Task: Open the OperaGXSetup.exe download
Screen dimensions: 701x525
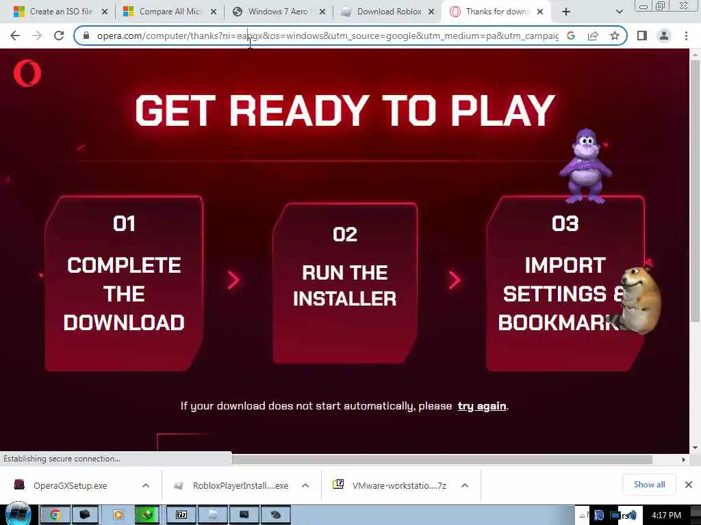Action: (71, 485)
